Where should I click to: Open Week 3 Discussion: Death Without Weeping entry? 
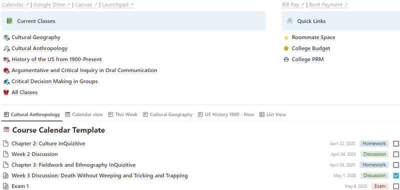point(99,175)
